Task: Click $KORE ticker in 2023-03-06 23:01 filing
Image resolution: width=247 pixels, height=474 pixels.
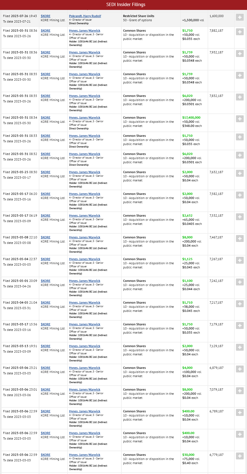Action: coord(45,389)
